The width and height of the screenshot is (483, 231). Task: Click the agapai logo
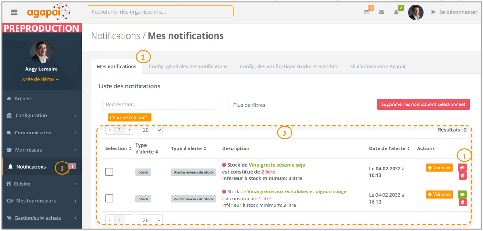point(49,12)
